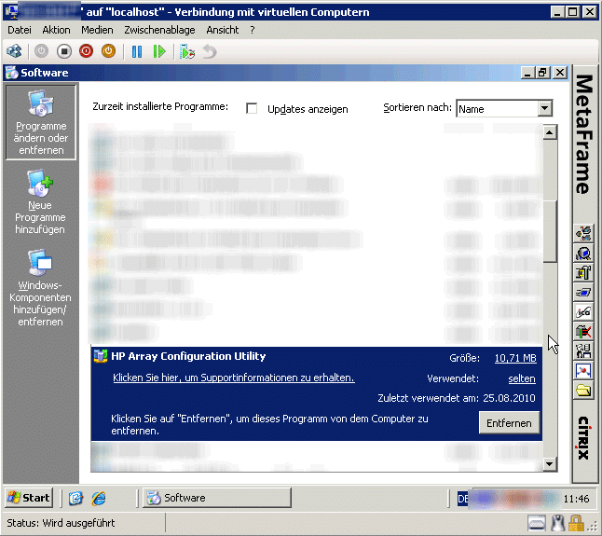
Task: Open the Zwischenablage menu
Action: point(159,30)
